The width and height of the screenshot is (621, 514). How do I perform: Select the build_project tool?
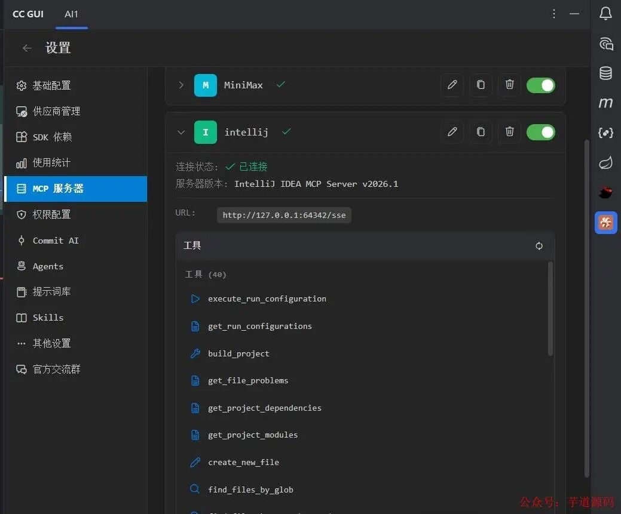tap(238, 353)
